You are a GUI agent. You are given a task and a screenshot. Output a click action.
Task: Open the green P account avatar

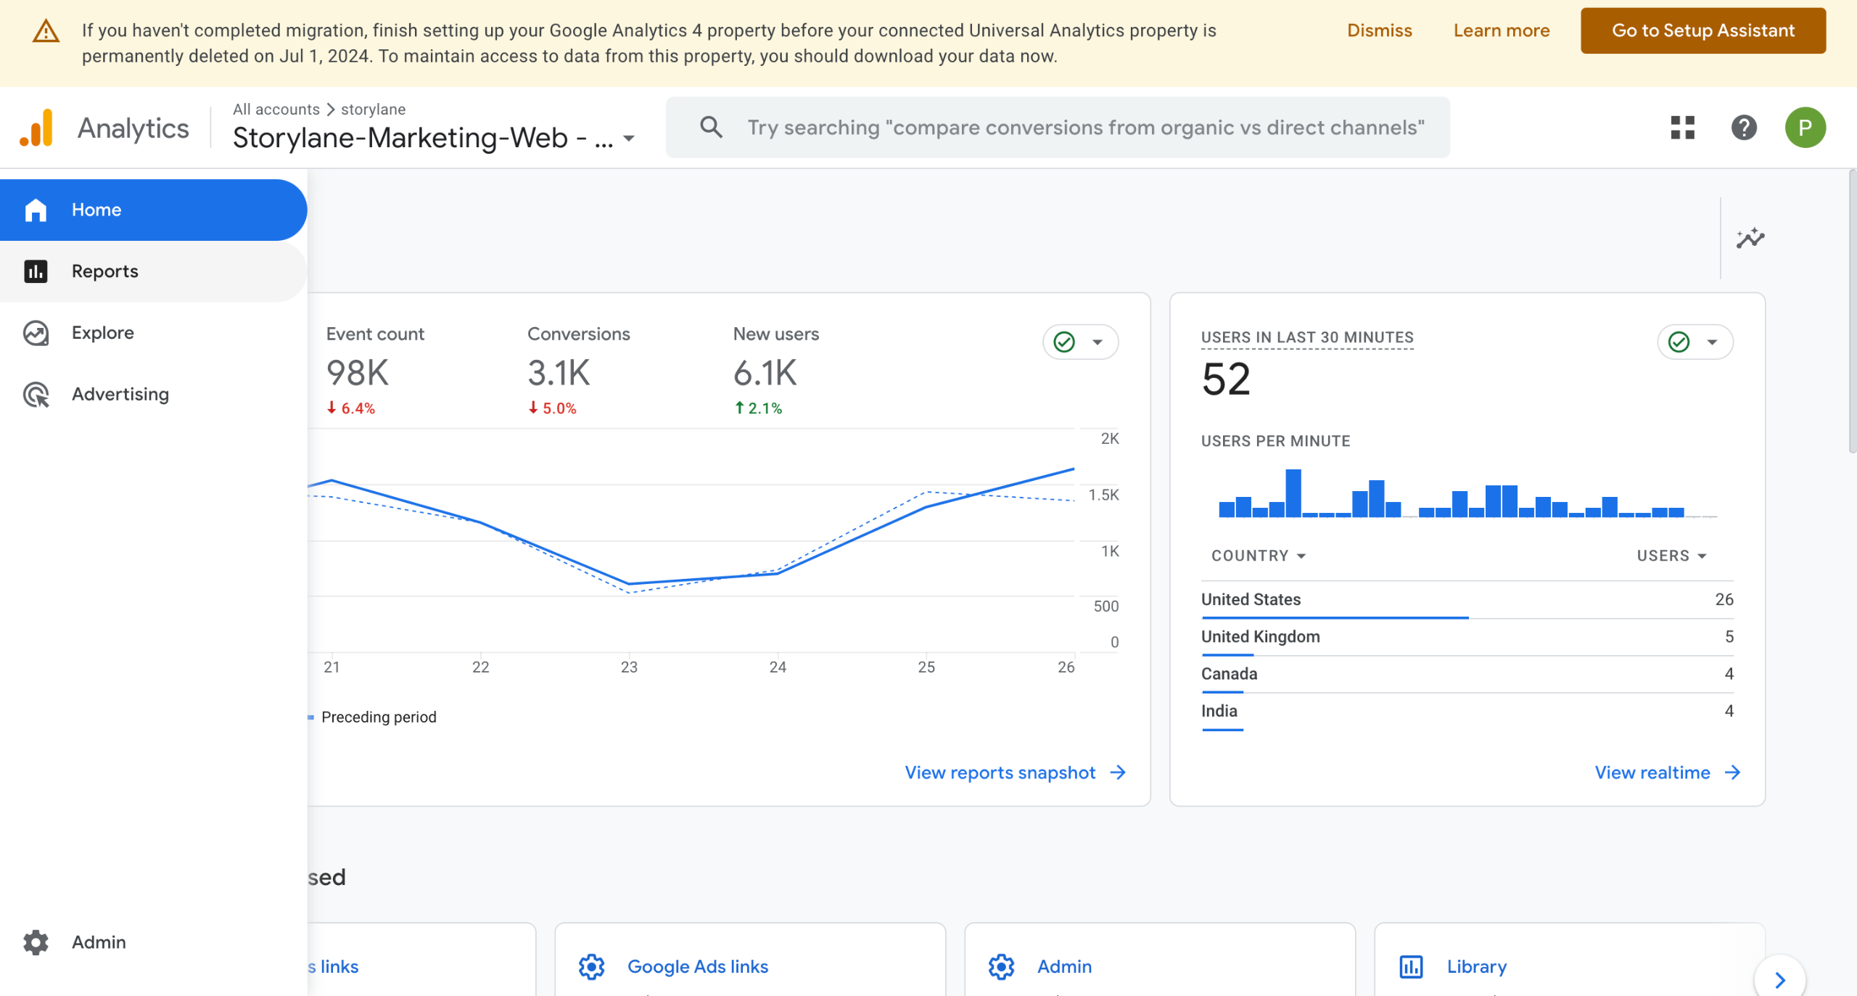(x=1805, y=128)
